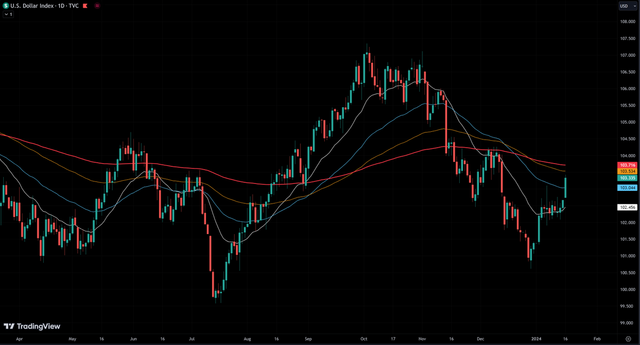Click the TradingView logo
The width and height of the screenshot is (640, 345).
click(x=32, y=326)
